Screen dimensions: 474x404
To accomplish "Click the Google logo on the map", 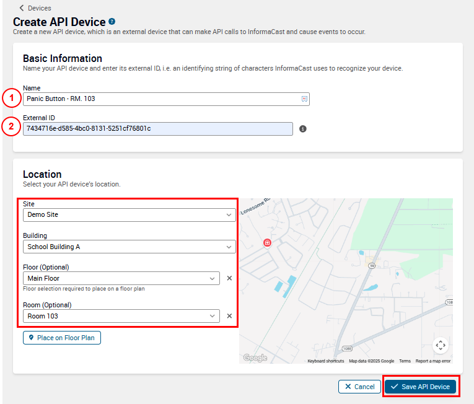I will (255, 358).
